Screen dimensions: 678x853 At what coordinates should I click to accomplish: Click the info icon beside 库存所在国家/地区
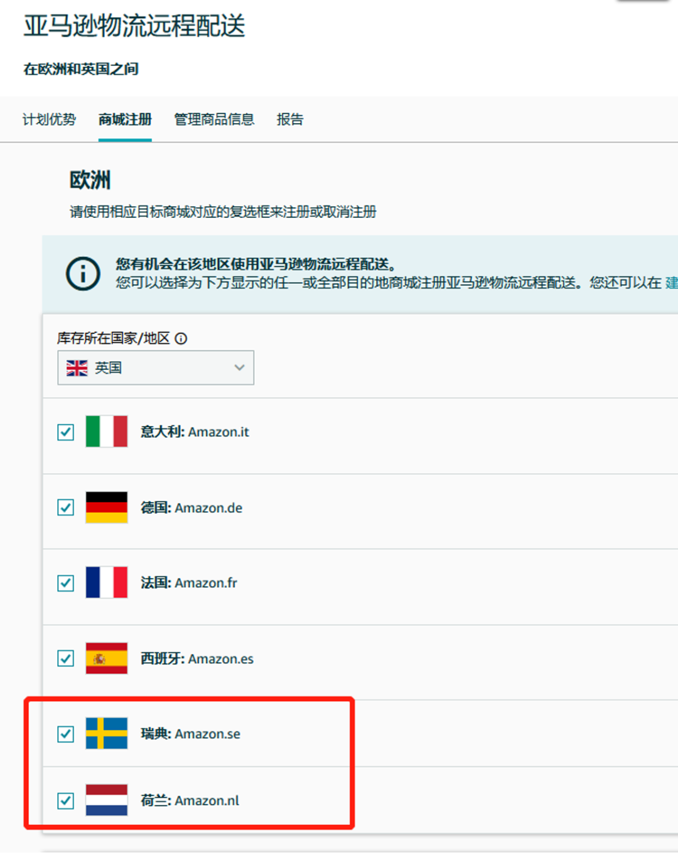tap(181, 339)
